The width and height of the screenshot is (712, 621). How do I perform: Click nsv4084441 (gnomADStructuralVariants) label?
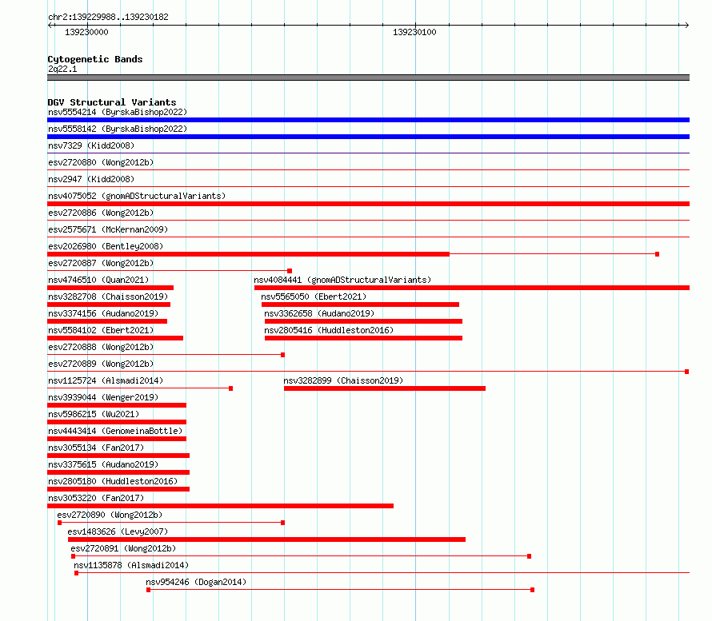342,280
